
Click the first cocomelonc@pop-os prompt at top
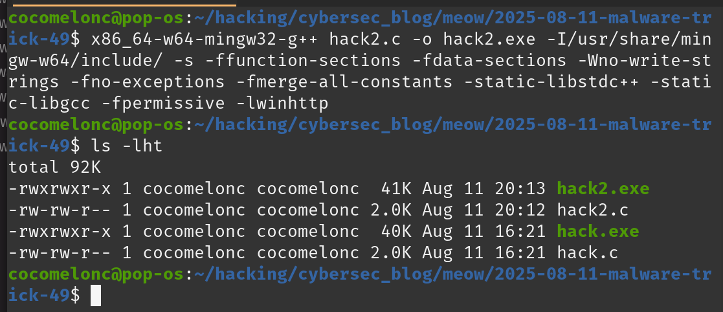96,19
